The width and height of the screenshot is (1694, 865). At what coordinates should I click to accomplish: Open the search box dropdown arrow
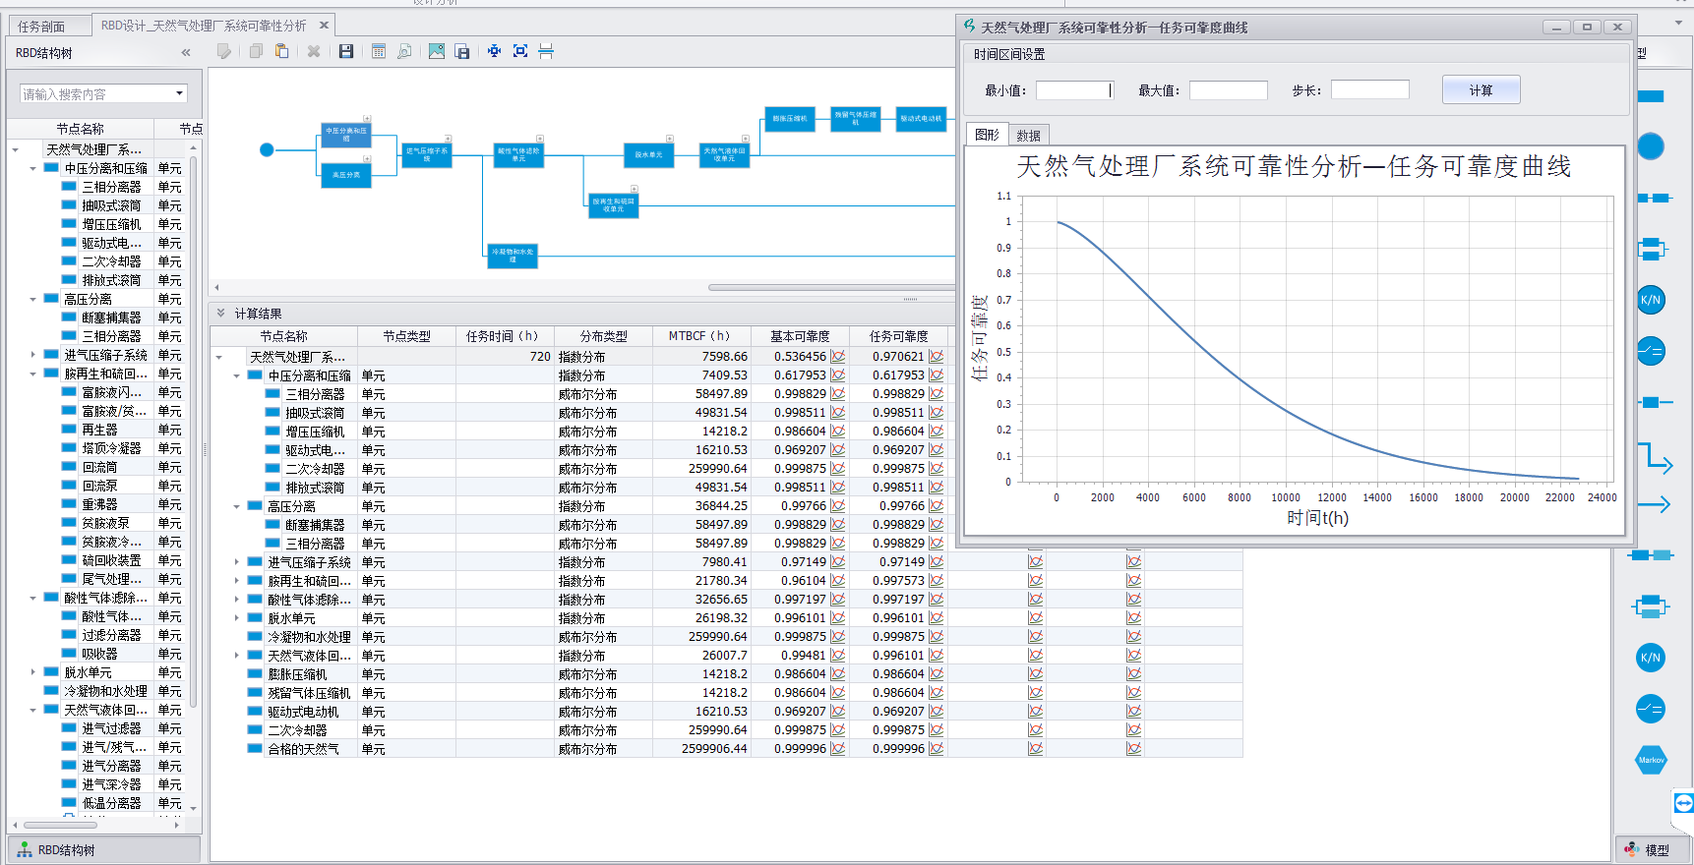point(179,93)
